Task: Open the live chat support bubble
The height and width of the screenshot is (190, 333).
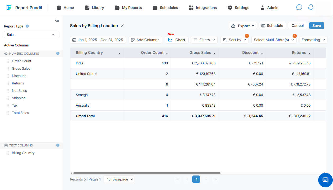Action: (x=325, y=180)
